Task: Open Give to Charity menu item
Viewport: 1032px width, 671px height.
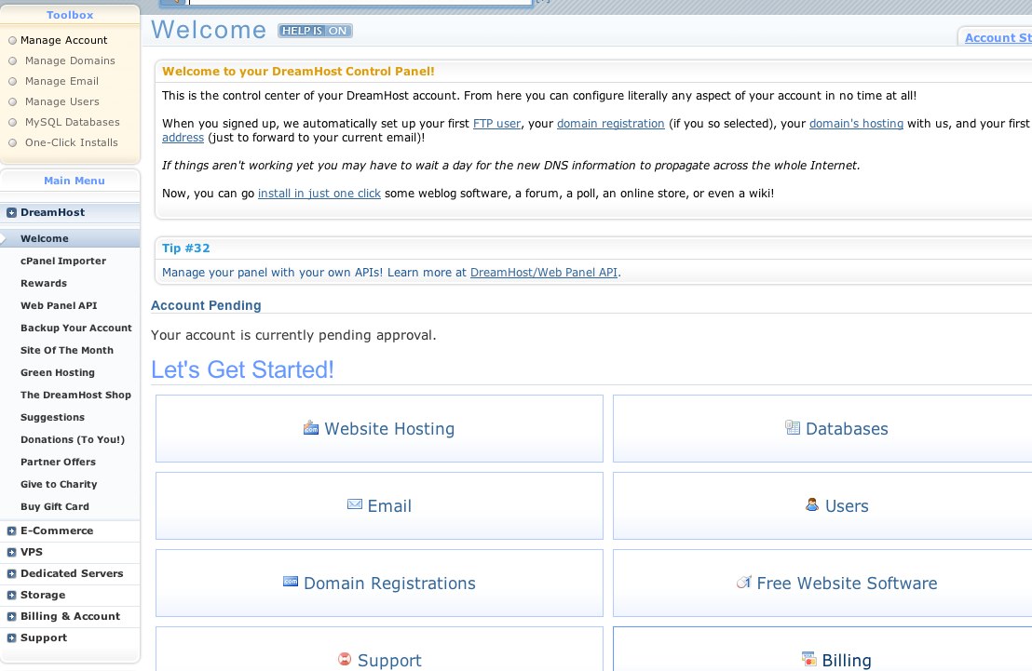Action: (x=59, y=484)
